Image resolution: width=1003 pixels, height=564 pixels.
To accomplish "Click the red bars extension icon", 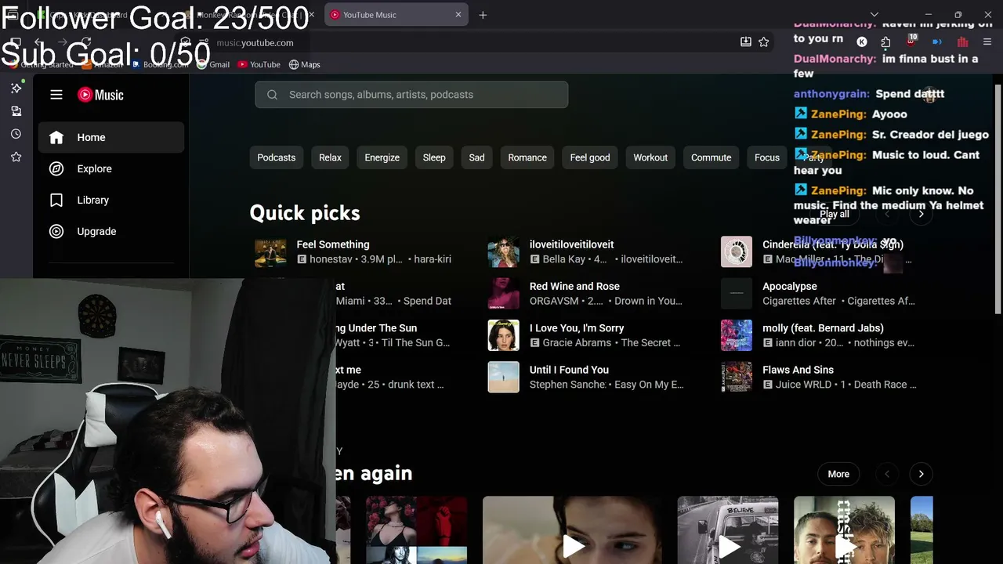I will [962, 42].
